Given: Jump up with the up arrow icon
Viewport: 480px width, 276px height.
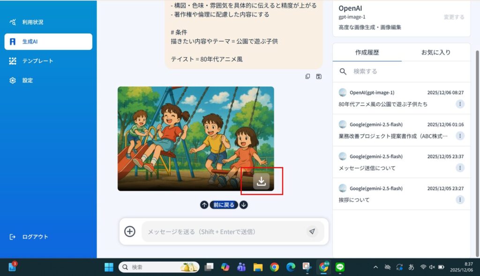Looking at the screenshot, I should 204,205.
